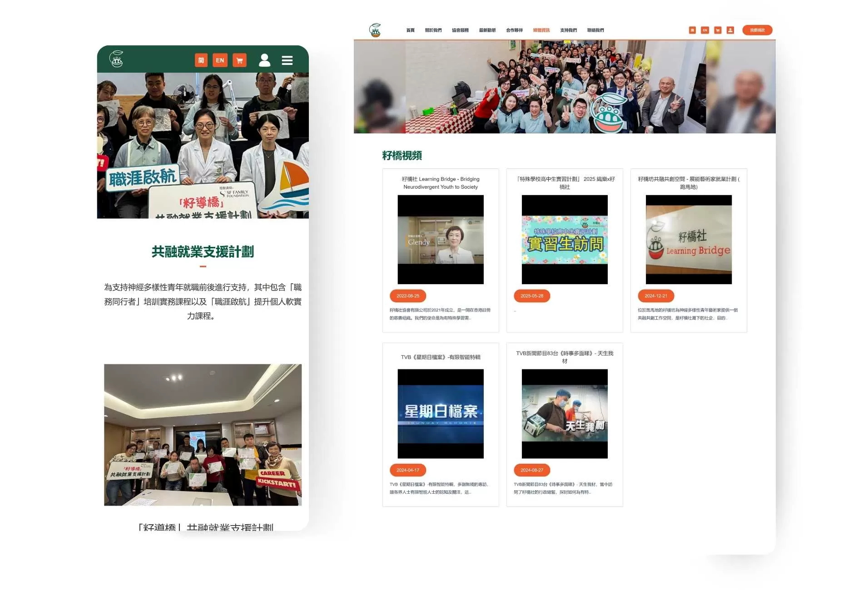
Task: Click the 星期日檔案 video thumbnail
Action: (x=440, y=413)
